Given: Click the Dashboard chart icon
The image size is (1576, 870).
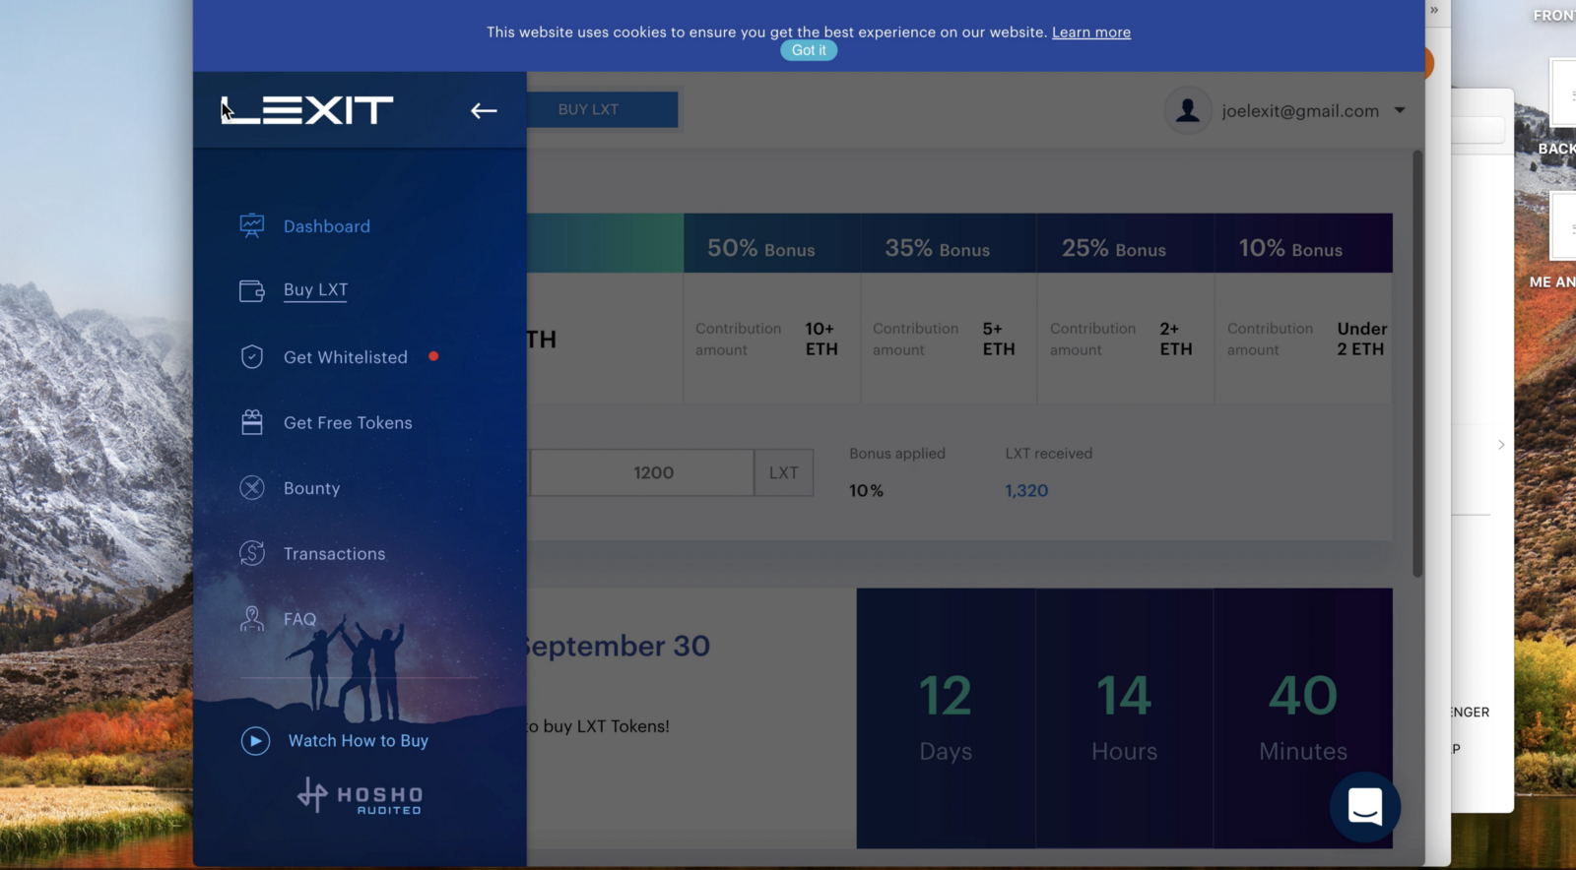Looking at the screenshot, I should click(252, 226).
